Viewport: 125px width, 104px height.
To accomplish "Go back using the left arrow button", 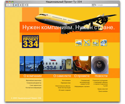I will click(x=8, y=5).
